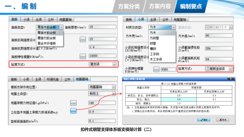Image resolution: width=244 pixels, height=137 pixels.
Task: Open the 简支梁 验算方式 dropdown
Action: pos(114,64)
